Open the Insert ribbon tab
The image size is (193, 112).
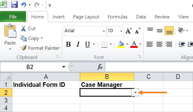pos(58,17)
